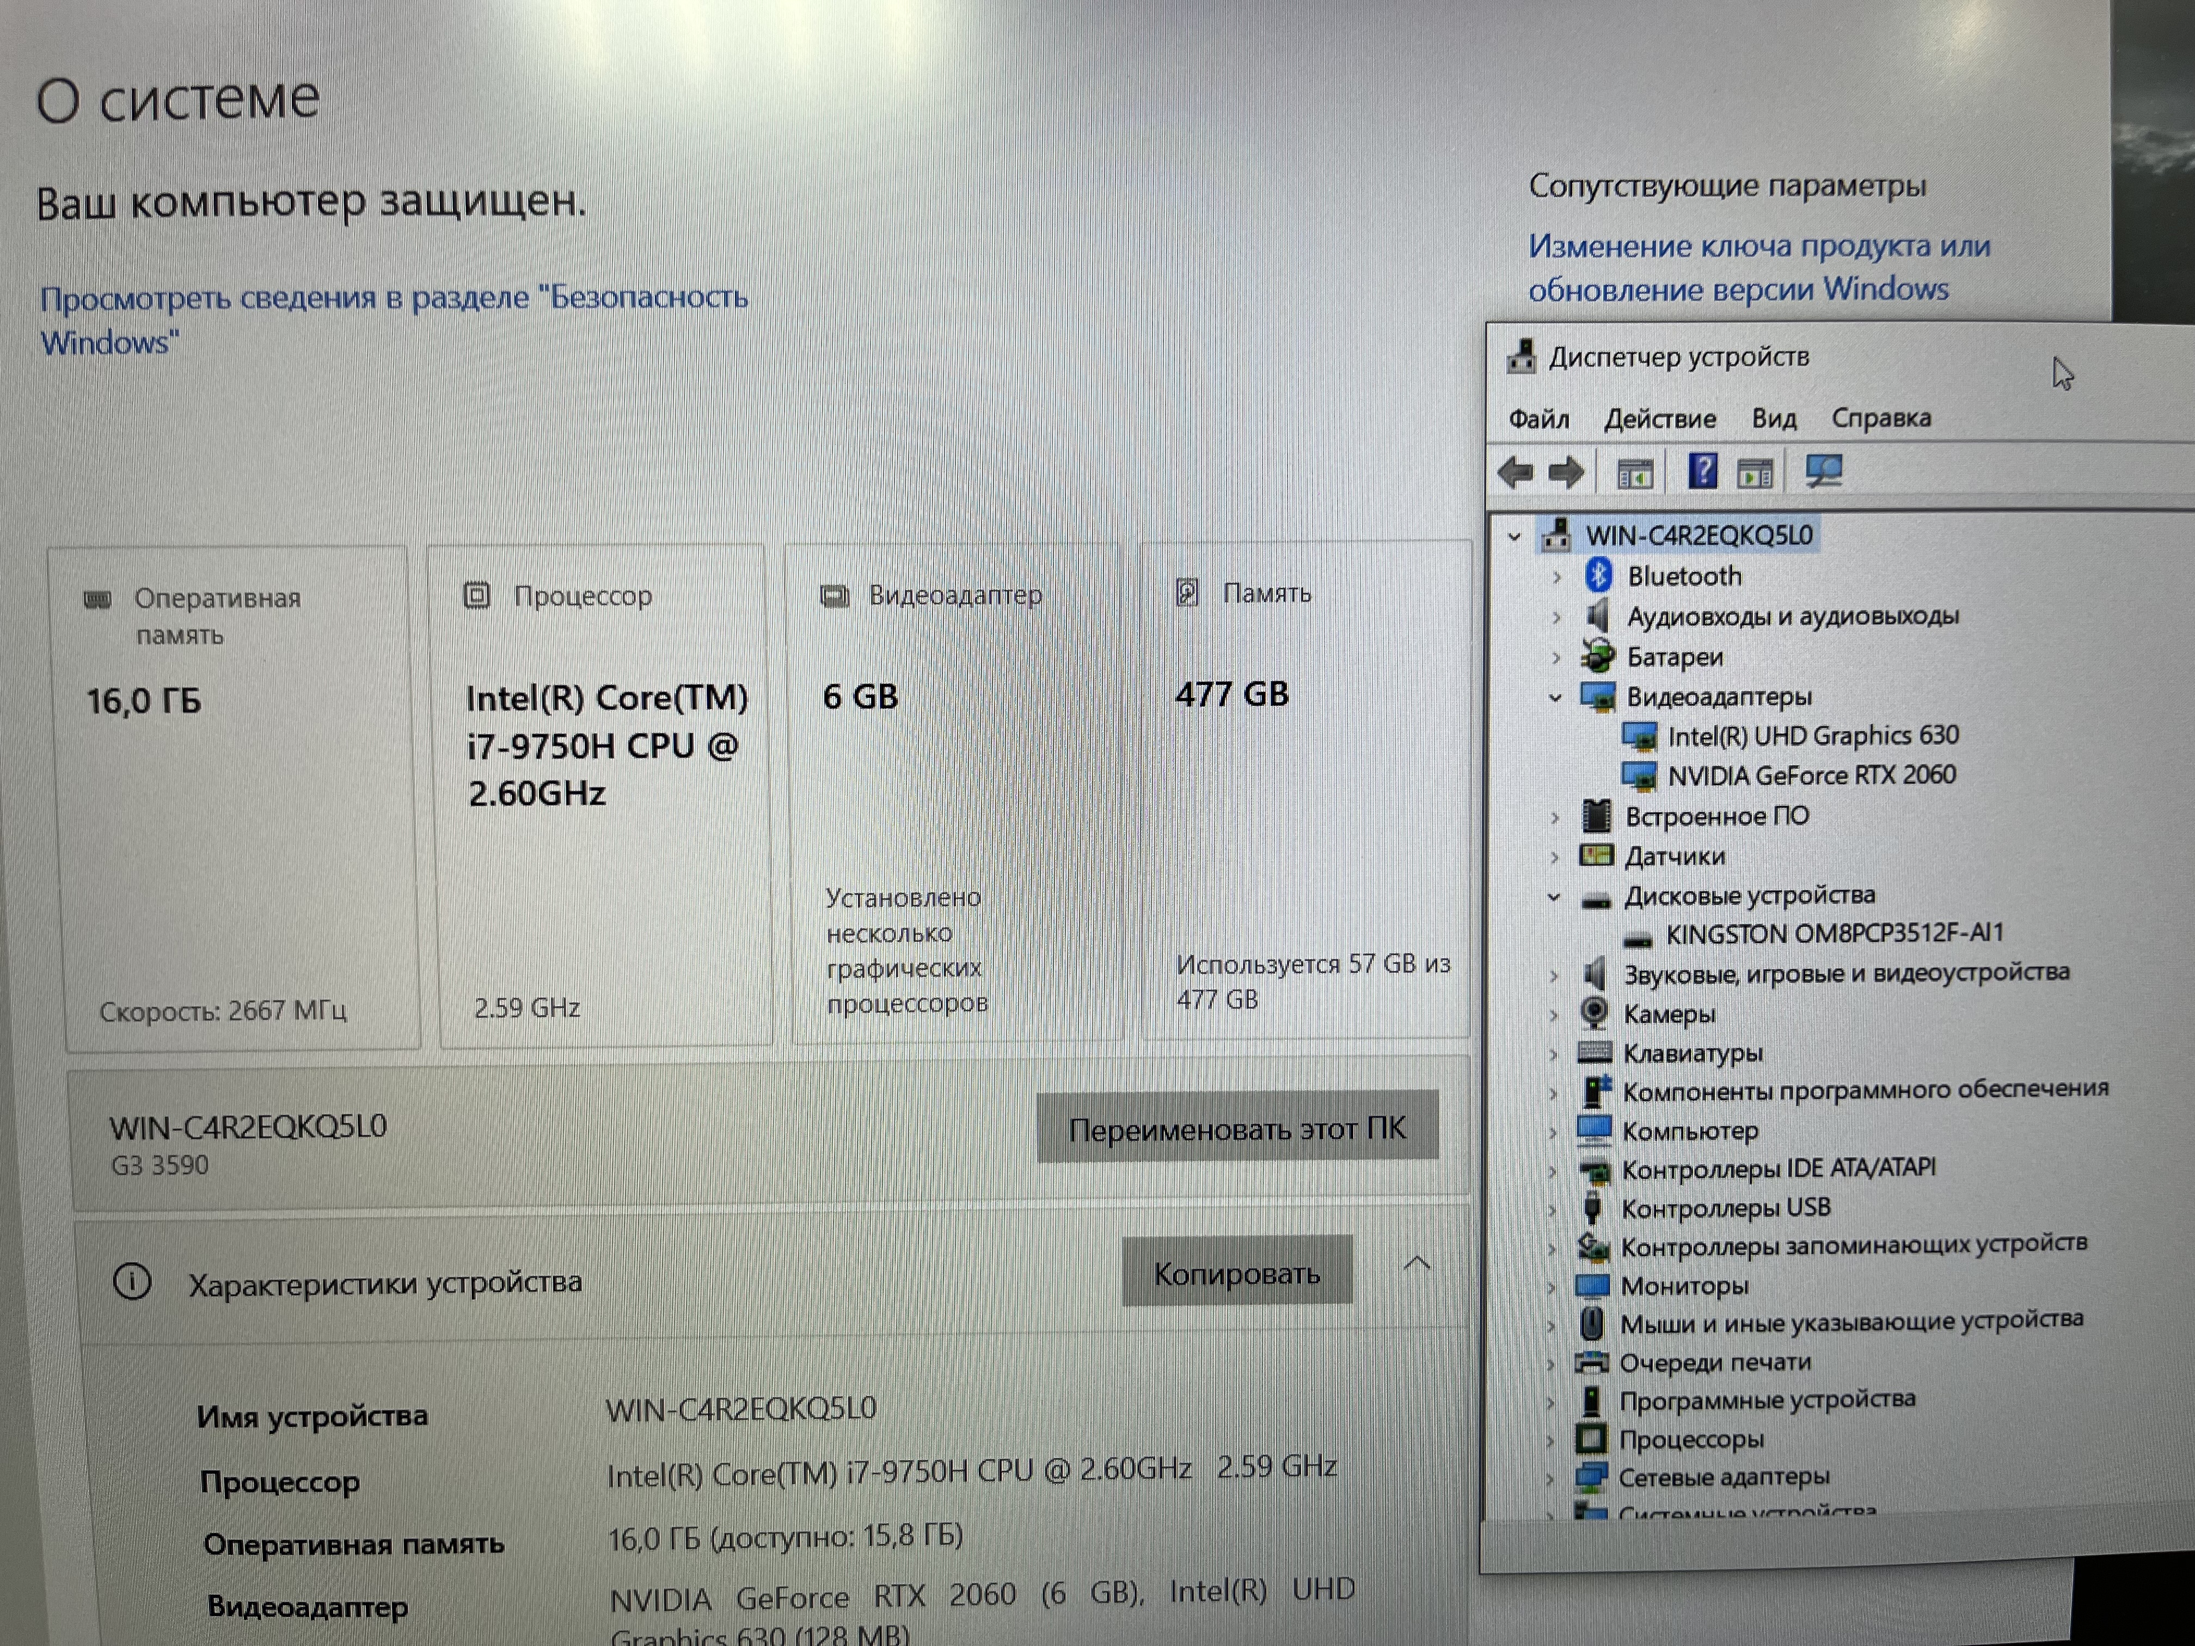Collapse the Характеристики устройства section chevron
The width and height of the screenshot is (2195, 1646).
tap(1417, 1264)
